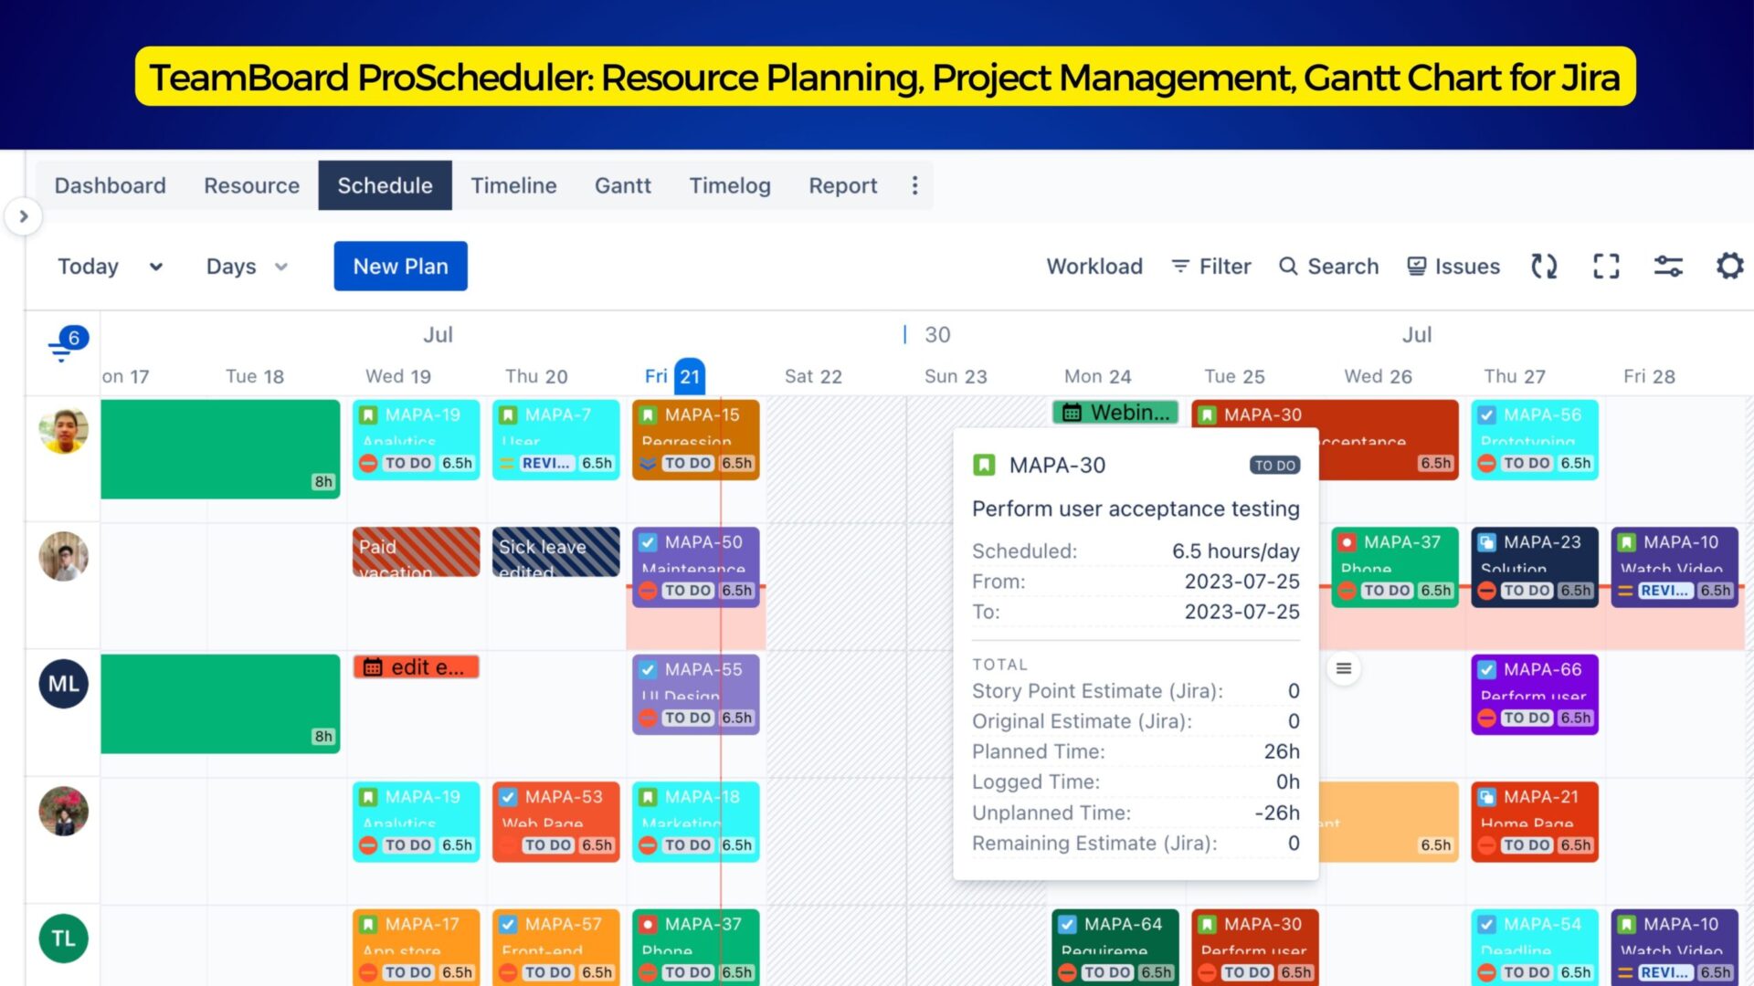Screen dimensions: 1754x986
Task: Click the subtask icon on MAPA-23
Action: [1486, 542]
